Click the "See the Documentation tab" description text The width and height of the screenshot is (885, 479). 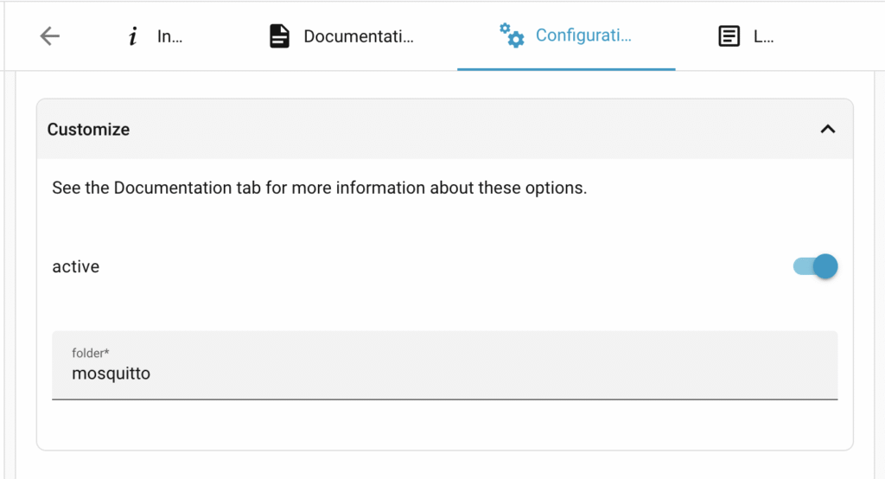point(319,188)
